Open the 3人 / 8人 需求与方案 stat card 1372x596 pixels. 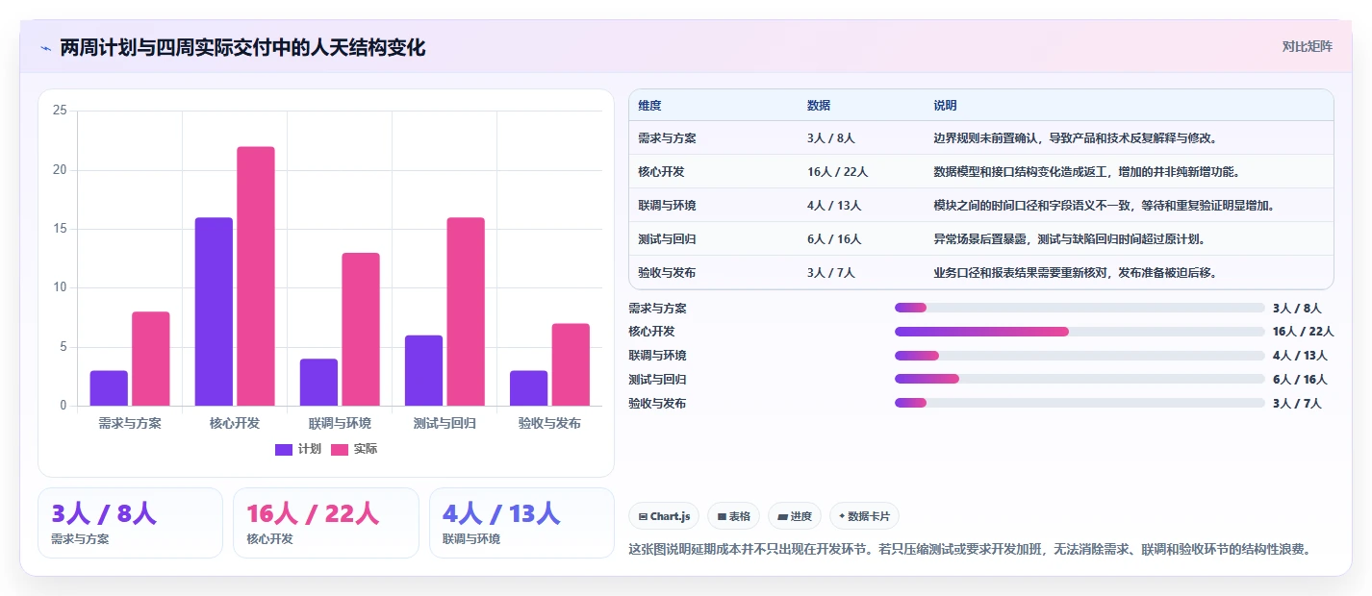[x=130, y=523]
